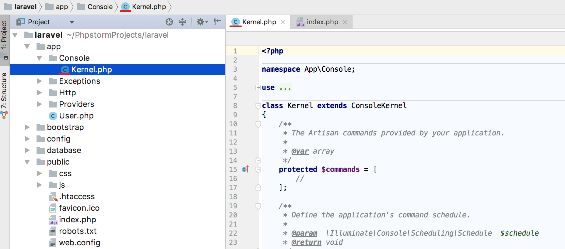Screen dimensions: 565x249
Task: Click ConsoleKernel in the class declaration
Action: (379, 105)
